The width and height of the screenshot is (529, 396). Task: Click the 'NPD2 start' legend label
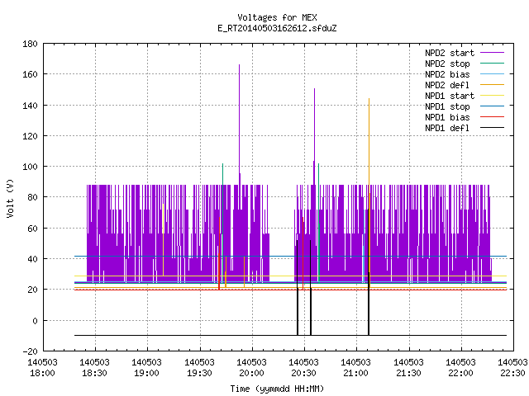[x=450, y=53]
